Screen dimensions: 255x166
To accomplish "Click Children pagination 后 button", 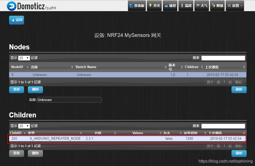I will click(x=230, y=146).
